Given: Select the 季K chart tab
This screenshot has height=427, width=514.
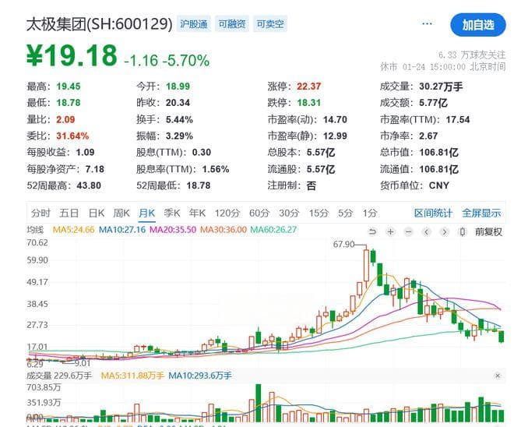Looking at the screenshot, I should [x=172, y=213].
